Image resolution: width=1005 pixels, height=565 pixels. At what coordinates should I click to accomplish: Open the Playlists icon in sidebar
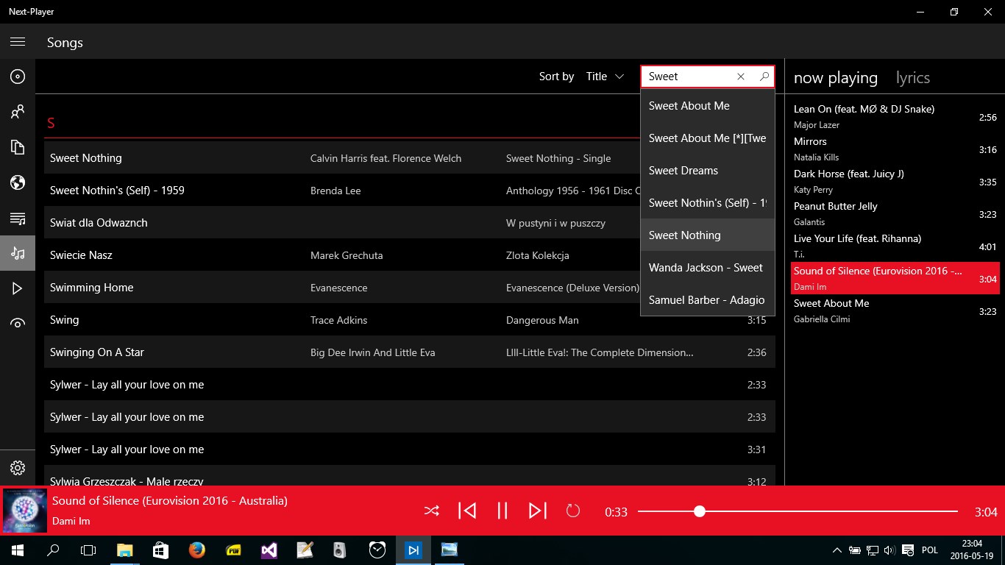18,218
